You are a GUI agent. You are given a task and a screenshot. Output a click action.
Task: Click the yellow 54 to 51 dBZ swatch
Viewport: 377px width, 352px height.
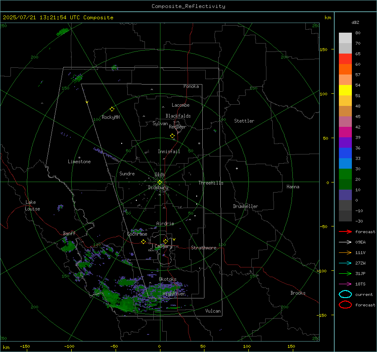tap(345, 90)
